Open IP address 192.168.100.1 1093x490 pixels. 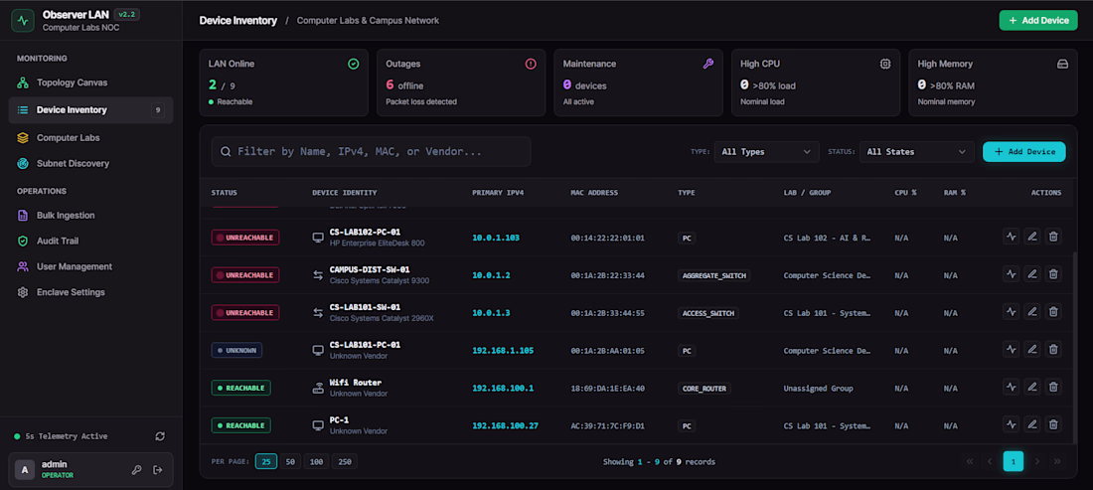tap(503, 388)
